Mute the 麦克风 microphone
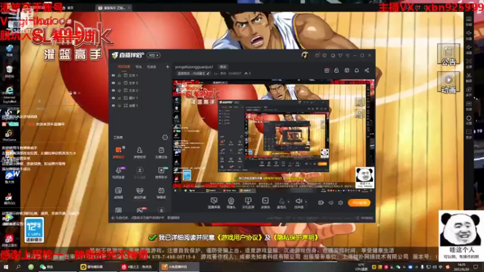 tap(281, 203)
